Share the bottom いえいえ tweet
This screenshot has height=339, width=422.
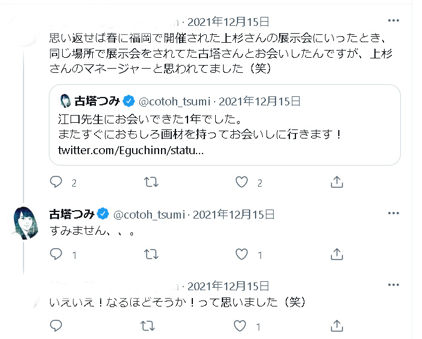click(x=337, y=326)
